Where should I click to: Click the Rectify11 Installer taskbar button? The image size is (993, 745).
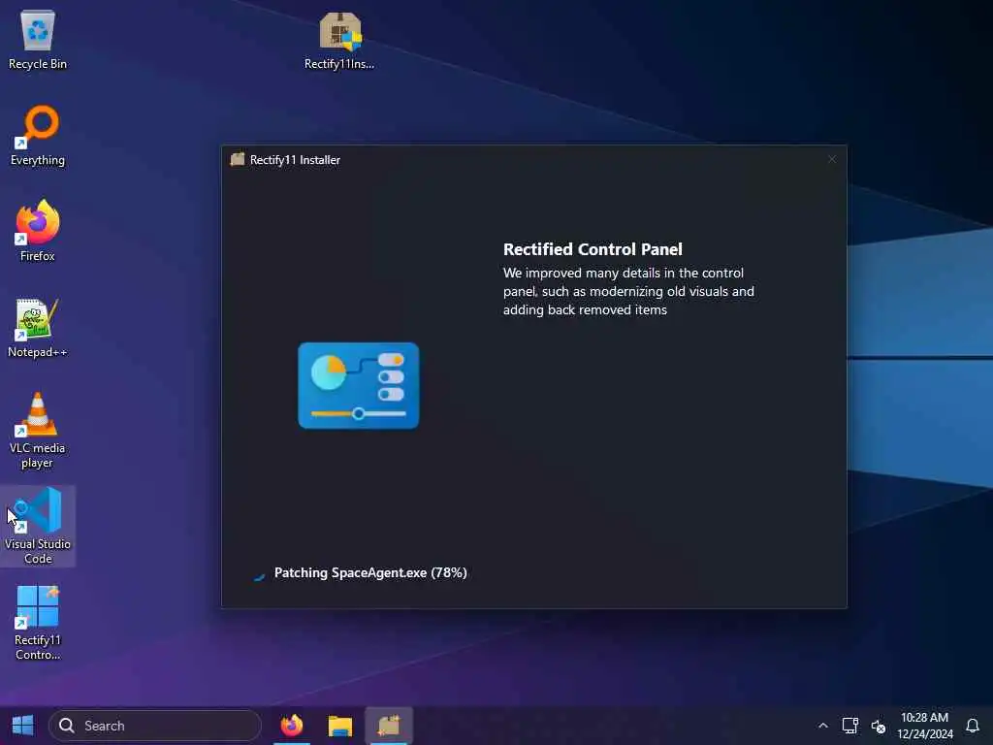[389, 726]
